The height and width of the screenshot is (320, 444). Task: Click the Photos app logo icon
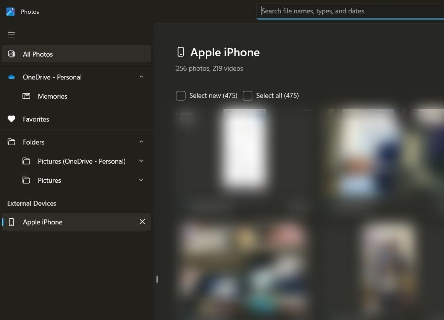10,11
